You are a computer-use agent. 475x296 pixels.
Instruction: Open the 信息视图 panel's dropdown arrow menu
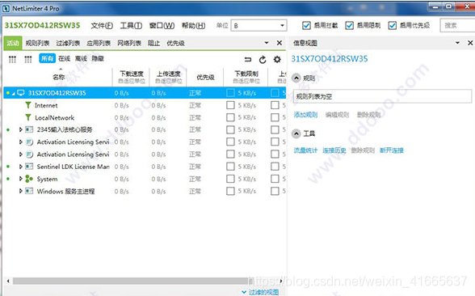tap(457, 43)
